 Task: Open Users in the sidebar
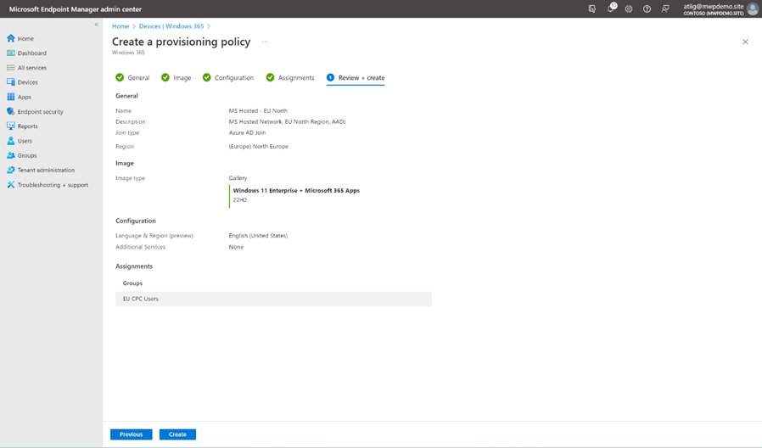click(20, 141)
